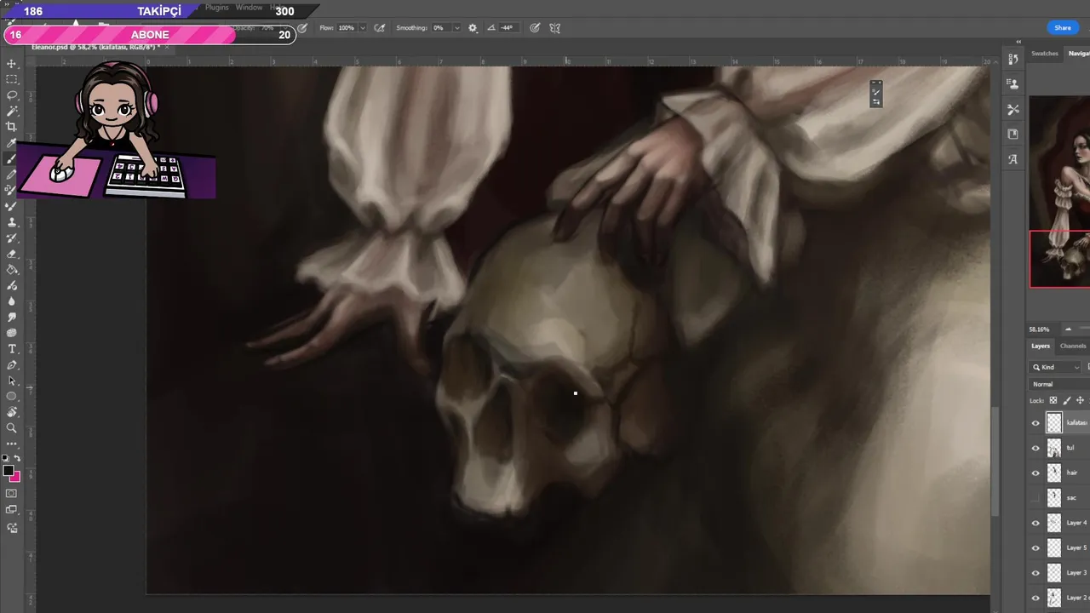Select the Hand tool
This screenshot has width=1090, height=613.
[12, 412]
